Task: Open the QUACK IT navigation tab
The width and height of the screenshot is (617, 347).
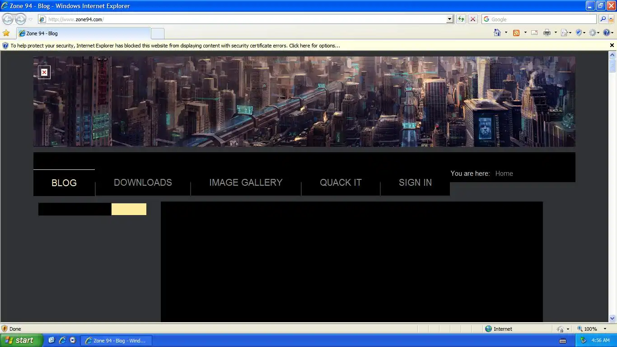Action: point(341,183)
